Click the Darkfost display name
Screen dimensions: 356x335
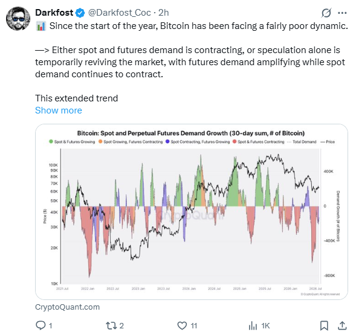click(54, 13)
